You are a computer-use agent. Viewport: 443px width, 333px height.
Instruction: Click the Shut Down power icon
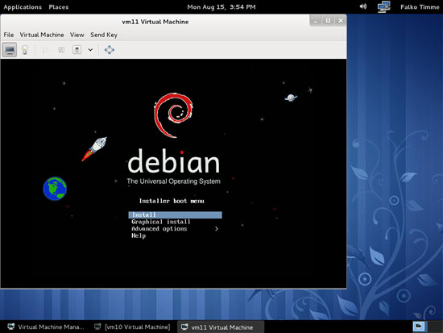click(77, 50)
